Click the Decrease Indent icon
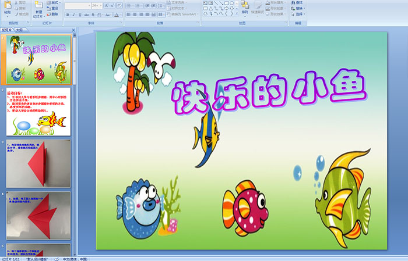Viewport: 408px width, 261px height. pyautogui.click(x=147, y=5)
